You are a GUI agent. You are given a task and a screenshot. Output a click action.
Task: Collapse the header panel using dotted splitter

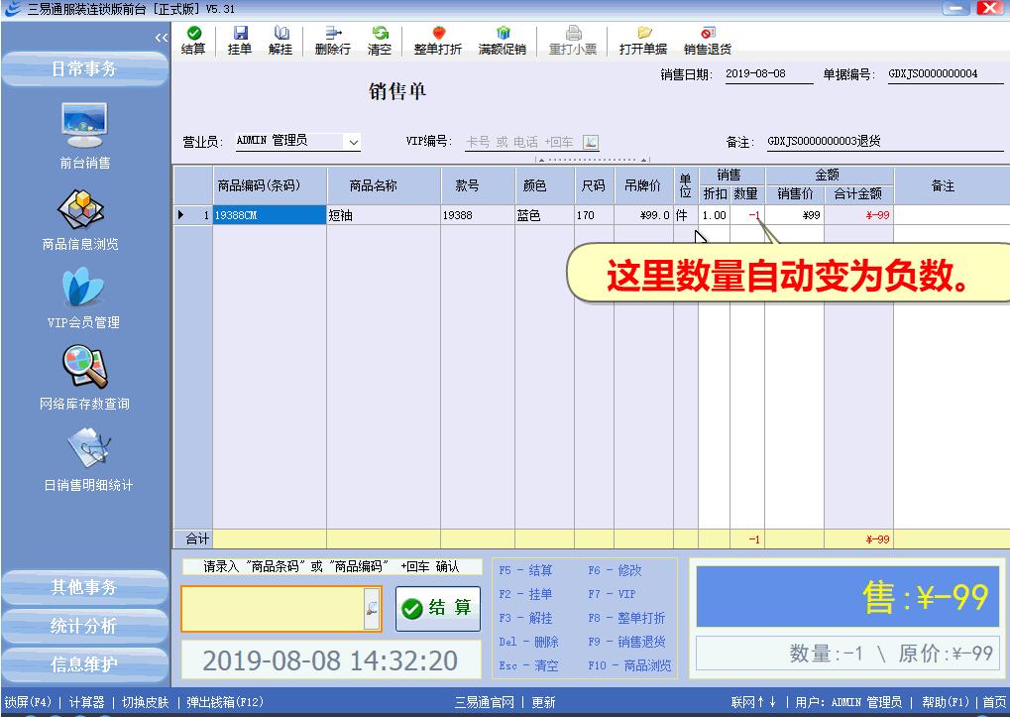click(x=592, y=160)
